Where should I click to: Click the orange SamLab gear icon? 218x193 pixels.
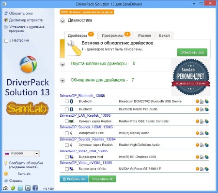[x=6, y=174]
